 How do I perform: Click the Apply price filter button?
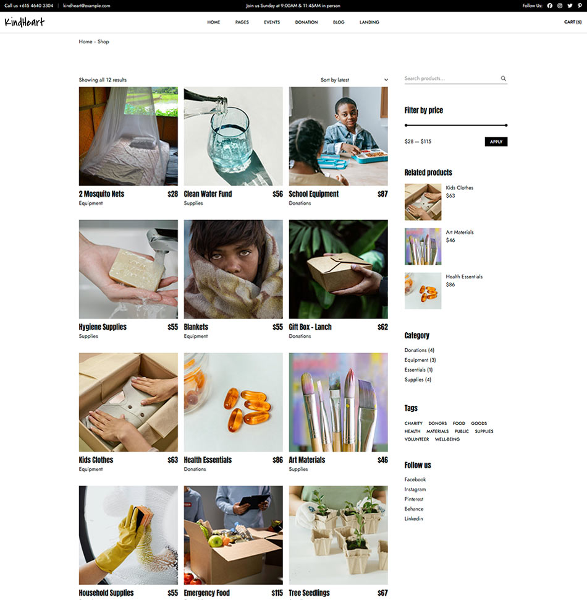[496, 142]
